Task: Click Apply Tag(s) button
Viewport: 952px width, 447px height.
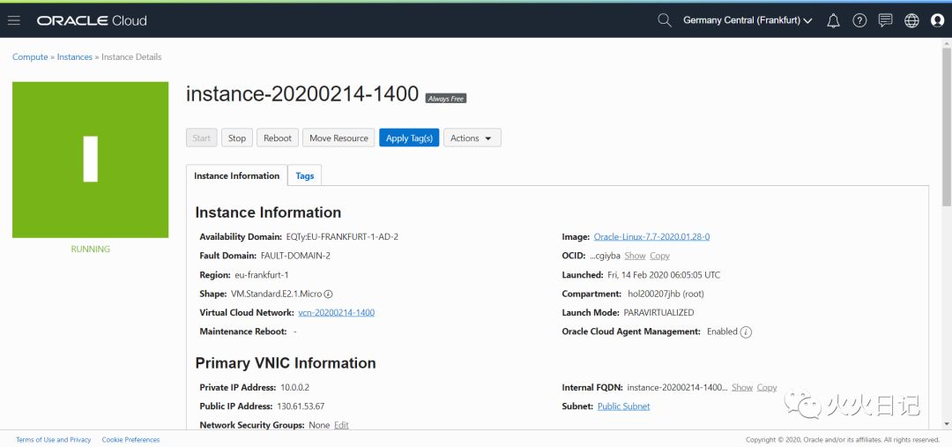Action: click(x=409, y=138)
